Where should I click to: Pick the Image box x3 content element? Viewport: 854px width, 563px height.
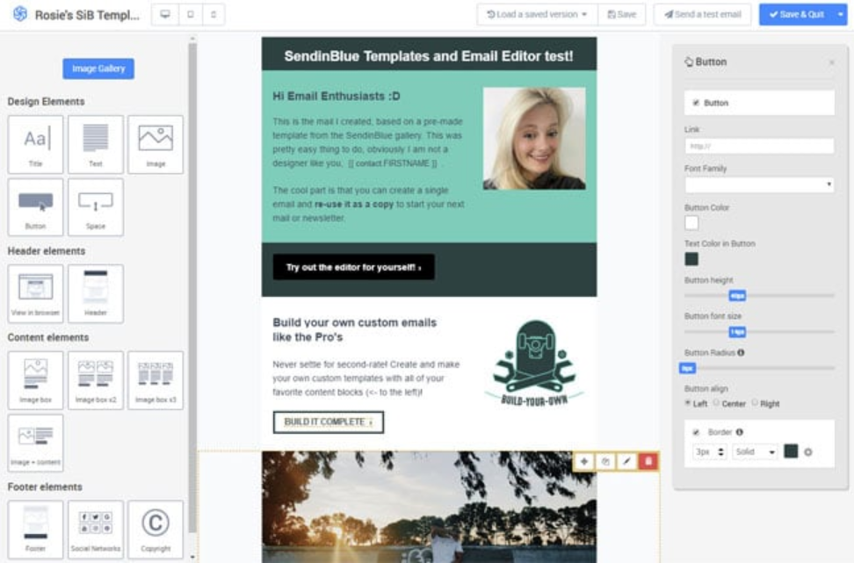tap(156, 380)
